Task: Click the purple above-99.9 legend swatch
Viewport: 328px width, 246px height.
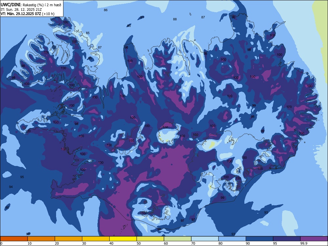Action: pyautogui.click(x=314, y=239)
